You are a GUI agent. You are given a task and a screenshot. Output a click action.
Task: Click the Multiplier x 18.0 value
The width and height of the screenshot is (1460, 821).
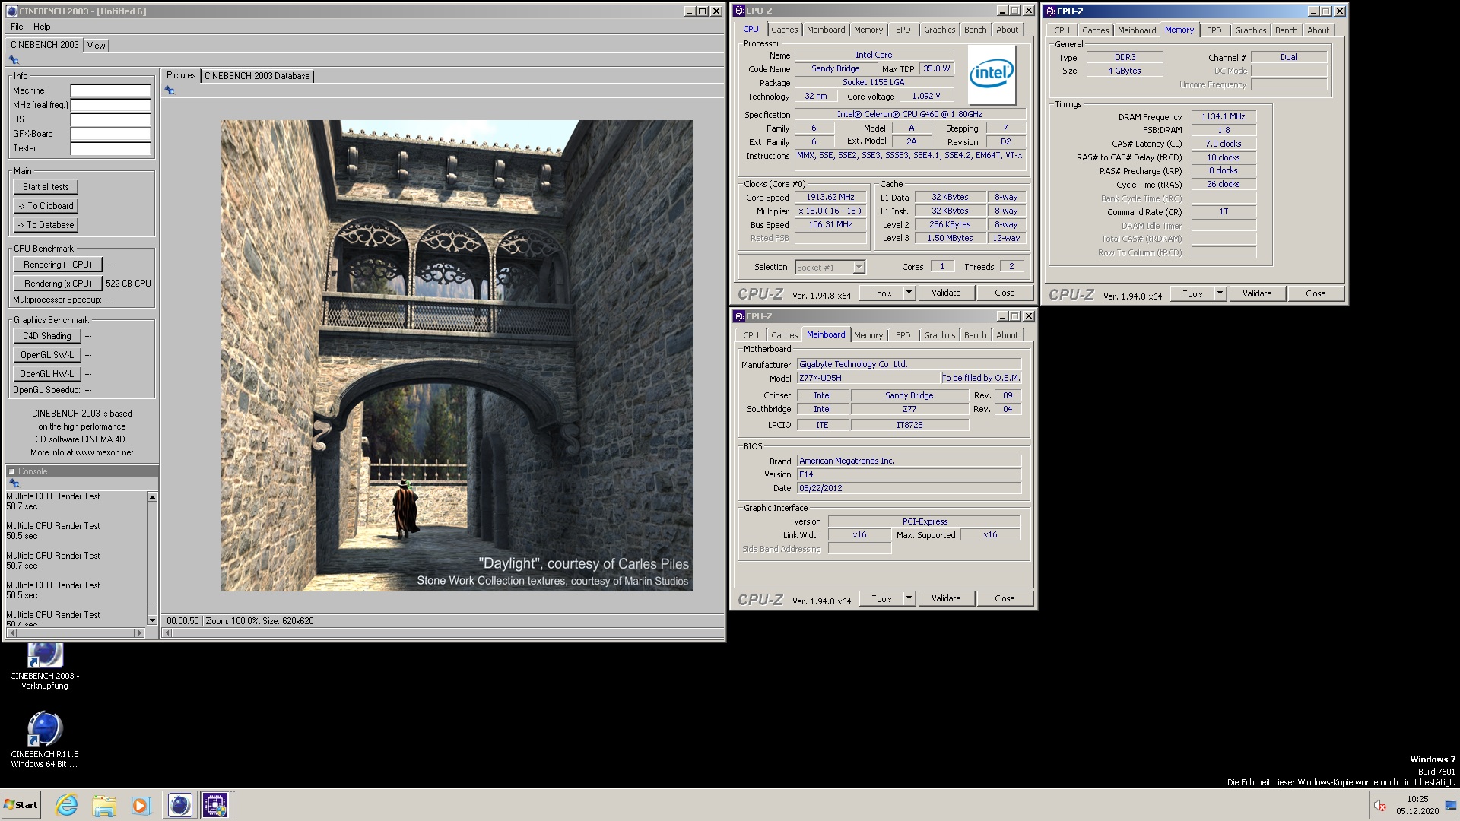click(830, 211)
